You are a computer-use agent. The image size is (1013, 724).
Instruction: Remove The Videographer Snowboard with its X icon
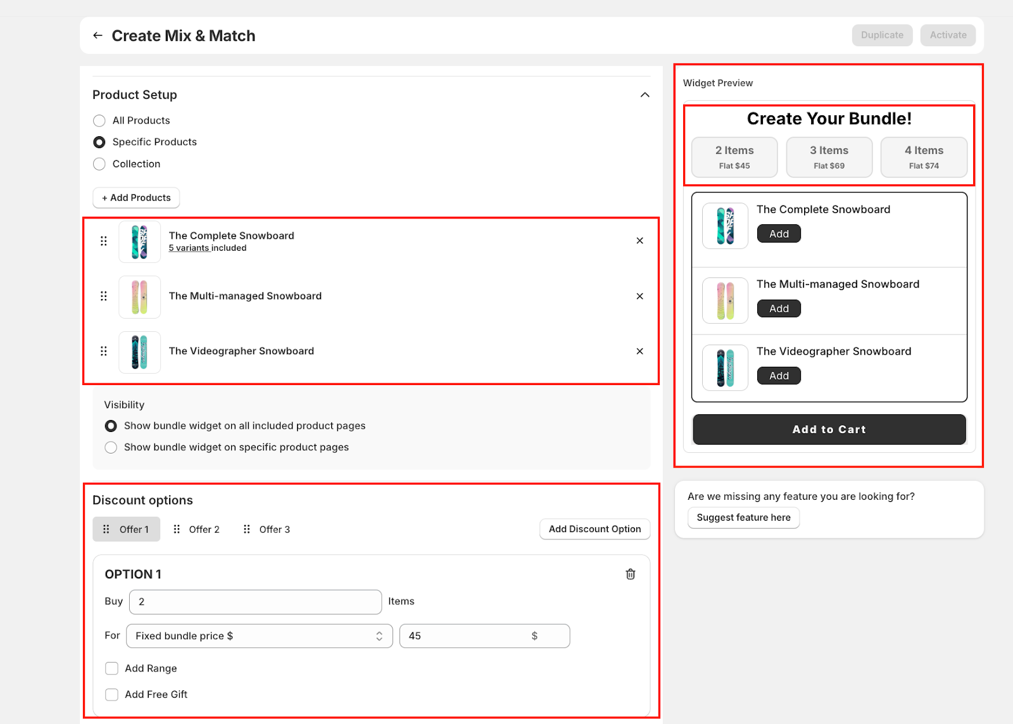(639, 352)
